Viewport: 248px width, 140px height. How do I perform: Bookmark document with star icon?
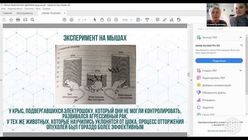coord(11,20)
